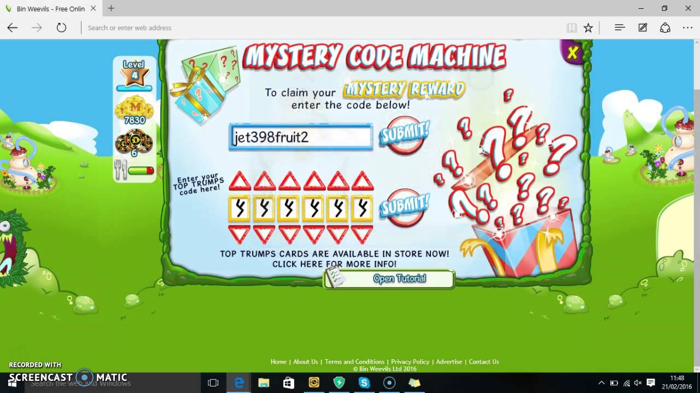Click the sixth red down arrow

[x=362, y=235]
